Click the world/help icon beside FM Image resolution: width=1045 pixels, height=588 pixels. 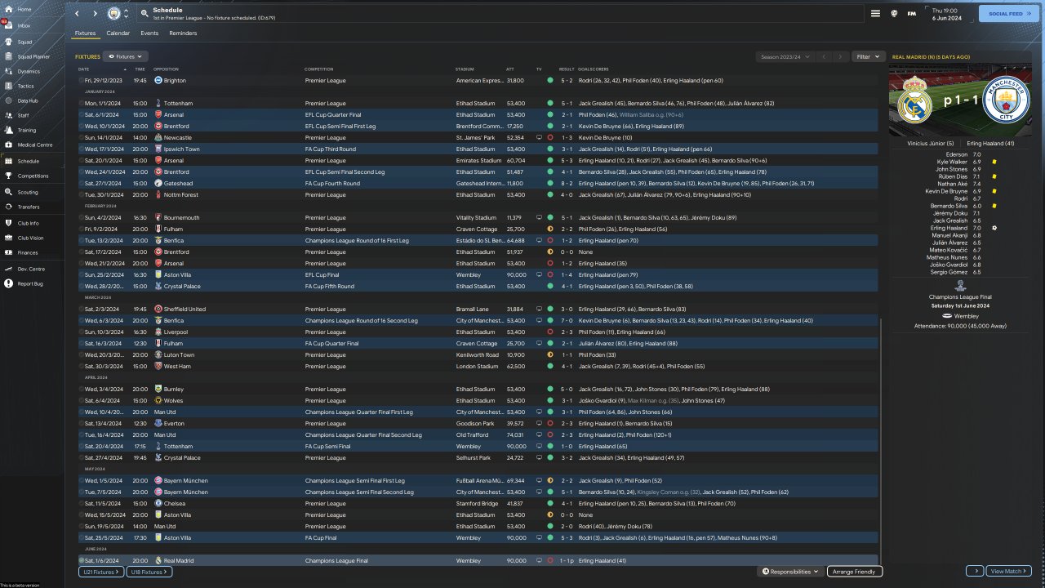[x=894, y=14]
